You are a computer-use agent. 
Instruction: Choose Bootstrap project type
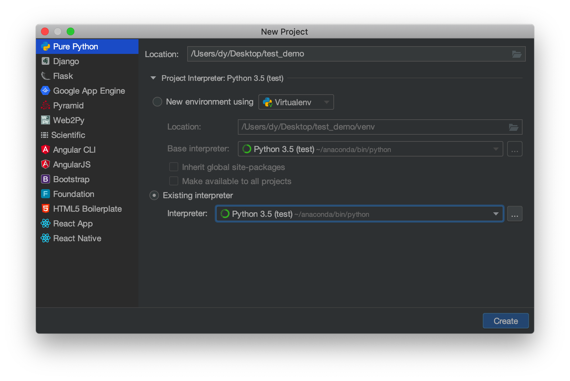[x=87, y=179]
